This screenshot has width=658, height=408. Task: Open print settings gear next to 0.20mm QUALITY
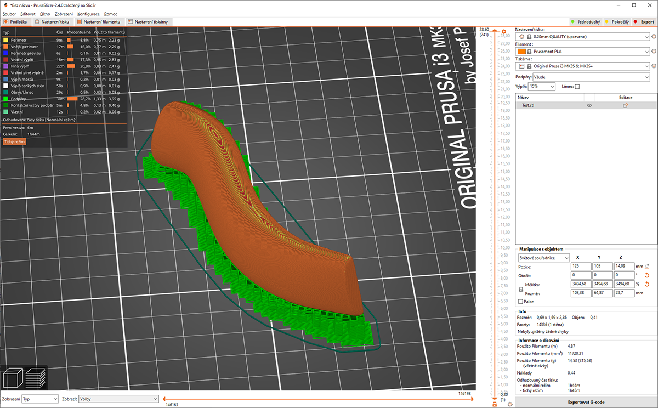(654, 37)
